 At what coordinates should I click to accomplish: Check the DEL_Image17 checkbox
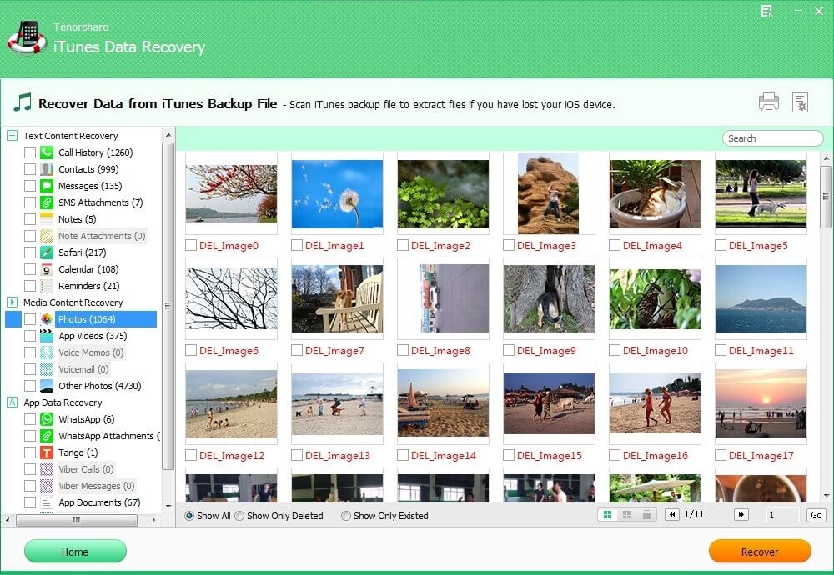pos(721,455)
